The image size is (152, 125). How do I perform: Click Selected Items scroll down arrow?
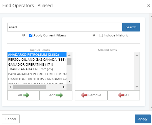coord(137,87)
